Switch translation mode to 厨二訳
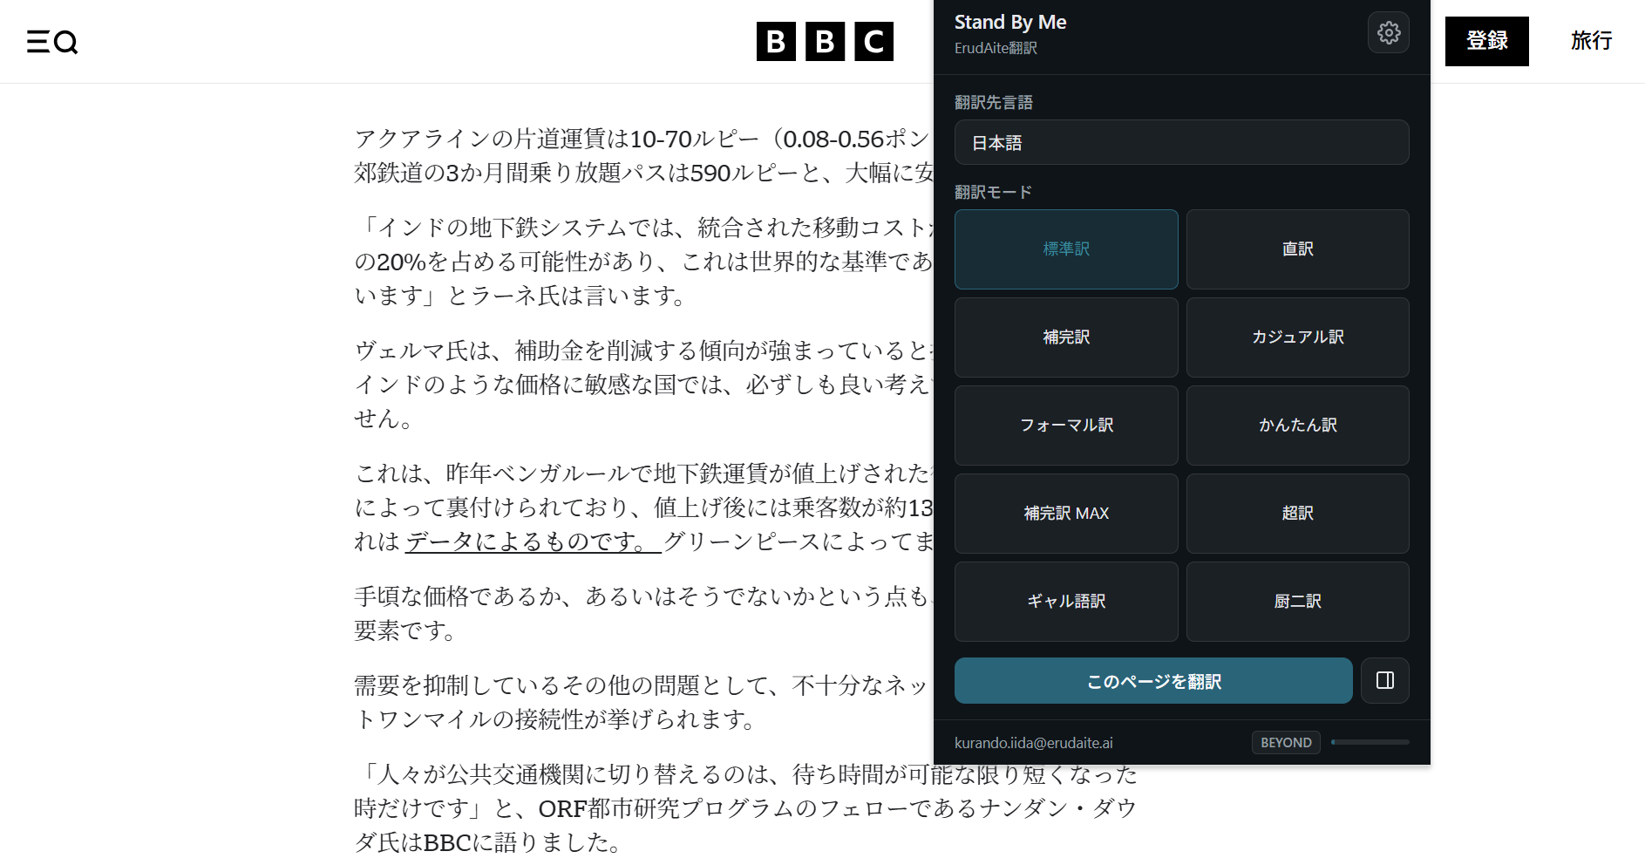This screenshot has width=1645, height=865. coord(1297,602)
